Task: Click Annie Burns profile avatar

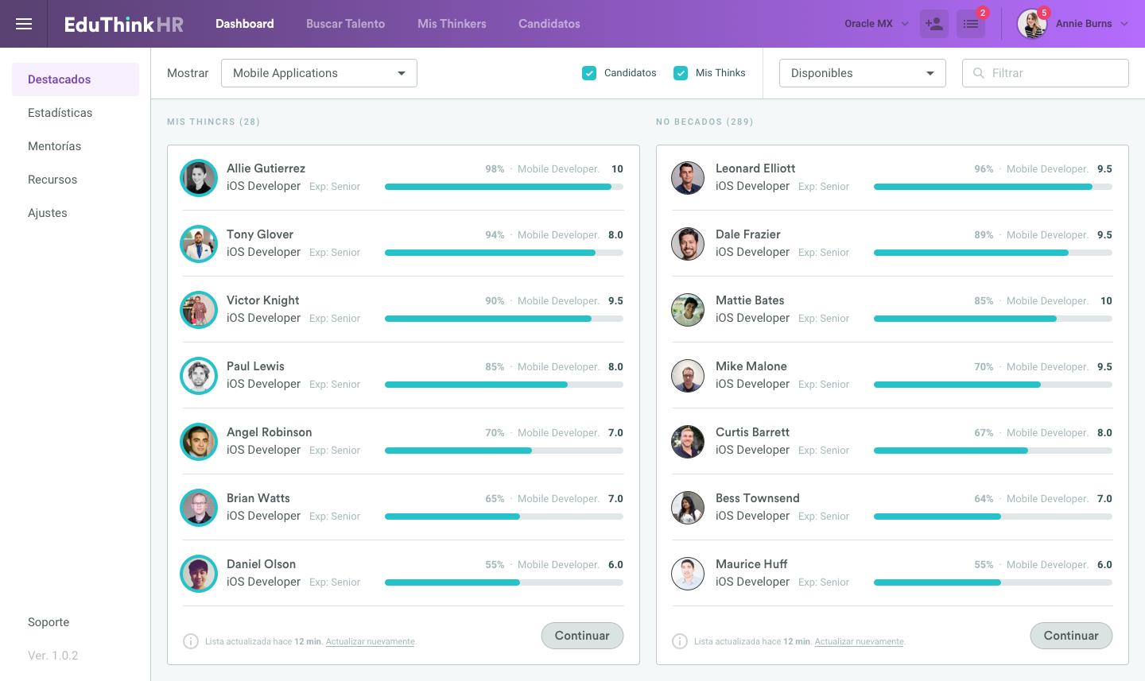Action: tap(1032, 24)
